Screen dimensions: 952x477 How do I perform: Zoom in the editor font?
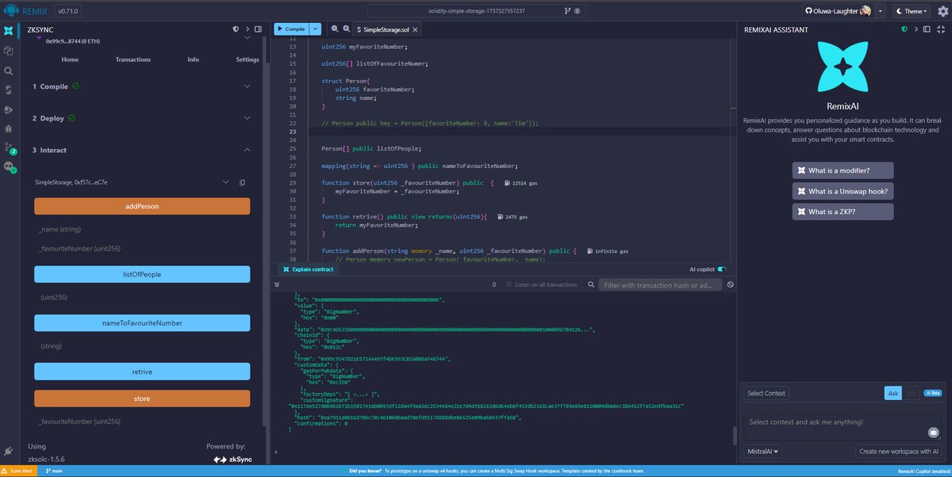click(x=348, y=29)
